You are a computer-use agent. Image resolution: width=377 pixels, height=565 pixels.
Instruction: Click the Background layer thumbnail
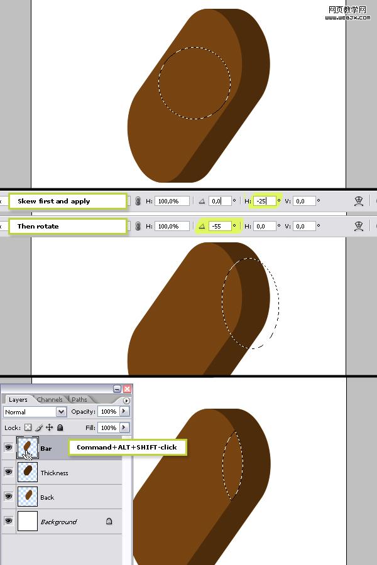pyautogui.click(x=28, y=521)
